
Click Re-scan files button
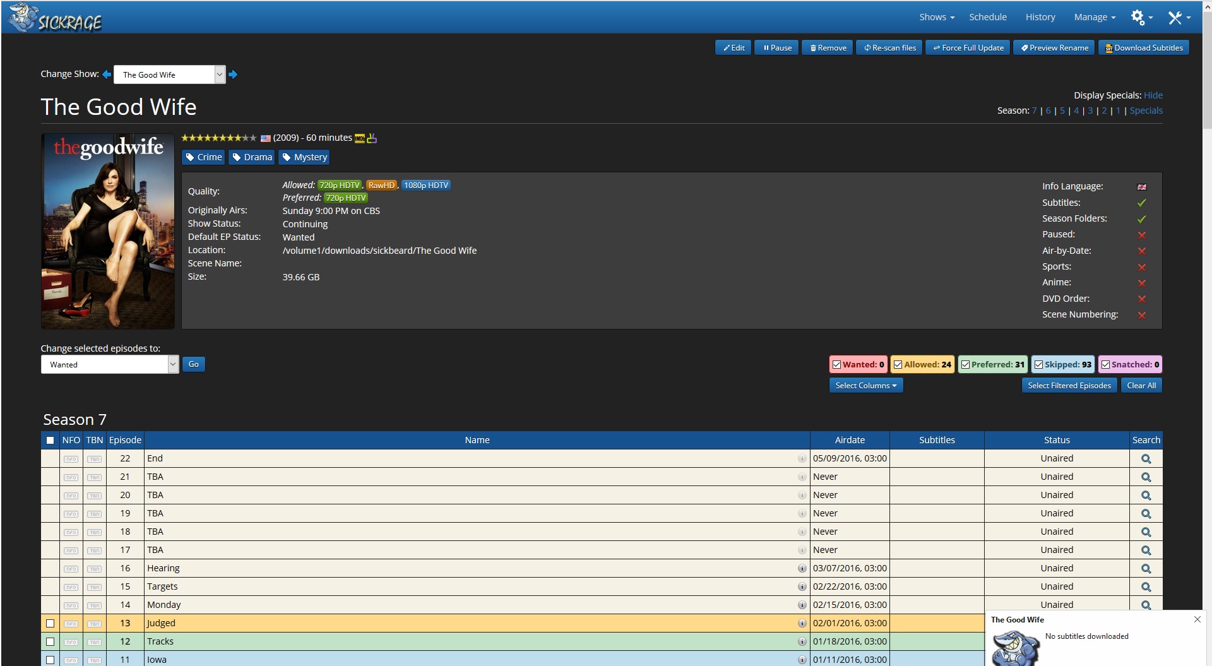(x=889, y=48)
